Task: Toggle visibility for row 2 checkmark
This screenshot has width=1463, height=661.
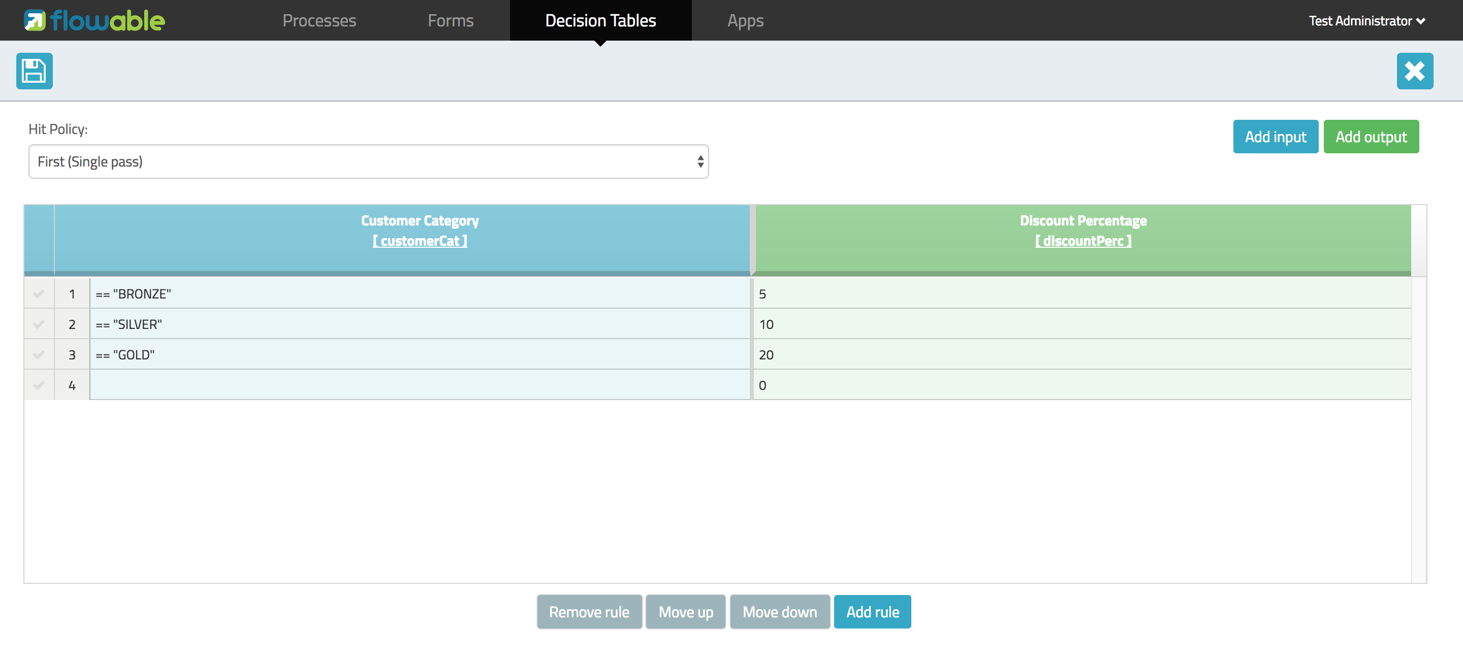Action: tap(39, 323)
